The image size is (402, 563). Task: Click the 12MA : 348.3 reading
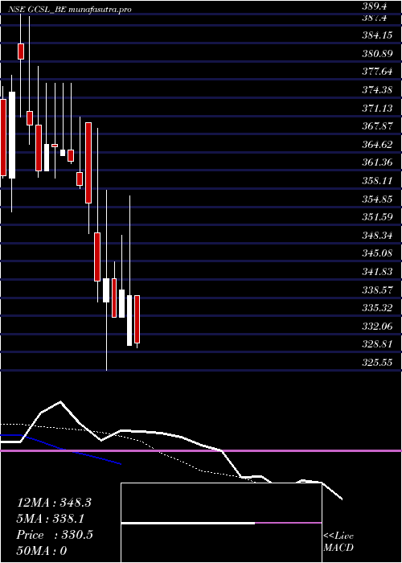pyautogui.click(x=54, y=503)
